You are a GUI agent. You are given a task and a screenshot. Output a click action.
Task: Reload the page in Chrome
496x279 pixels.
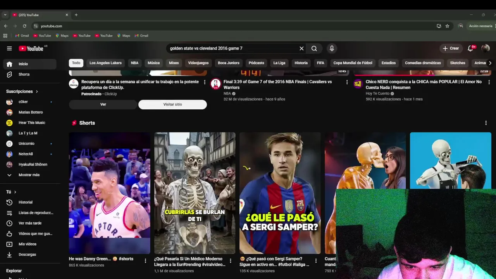(x=24, y=26)
